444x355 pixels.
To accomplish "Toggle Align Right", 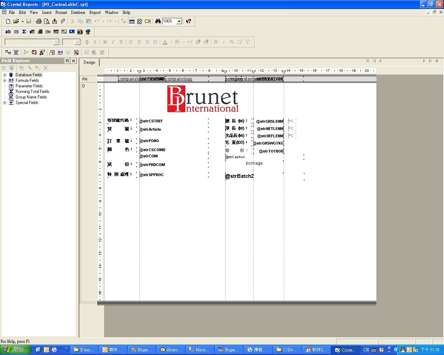I will 147,42.
